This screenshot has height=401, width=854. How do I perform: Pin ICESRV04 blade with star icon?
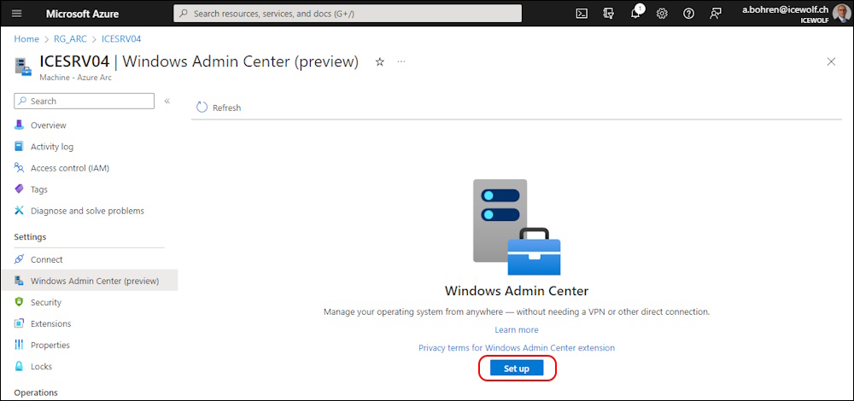click(x=380, y=62)
